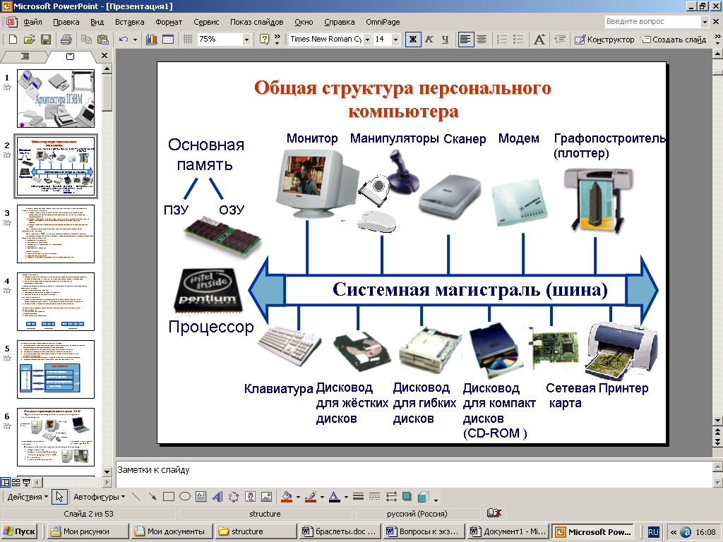Open the Times New Roman font dropdown
This screenshot has height=542, width=723.
(367, 40)
